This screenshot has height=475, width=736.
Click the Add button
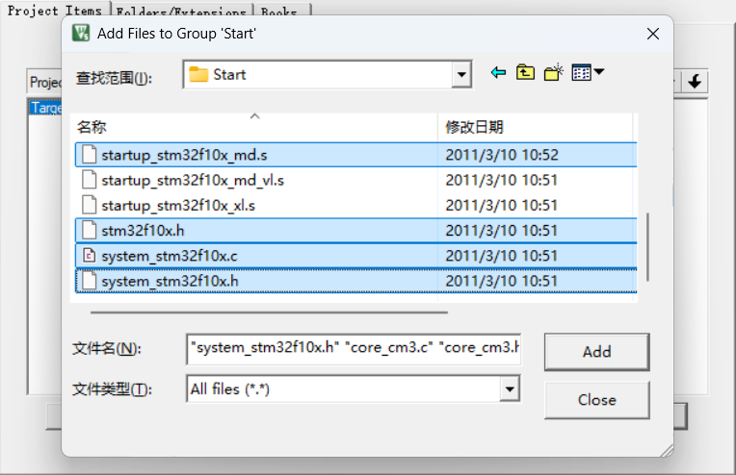click(x=596, y=352)
